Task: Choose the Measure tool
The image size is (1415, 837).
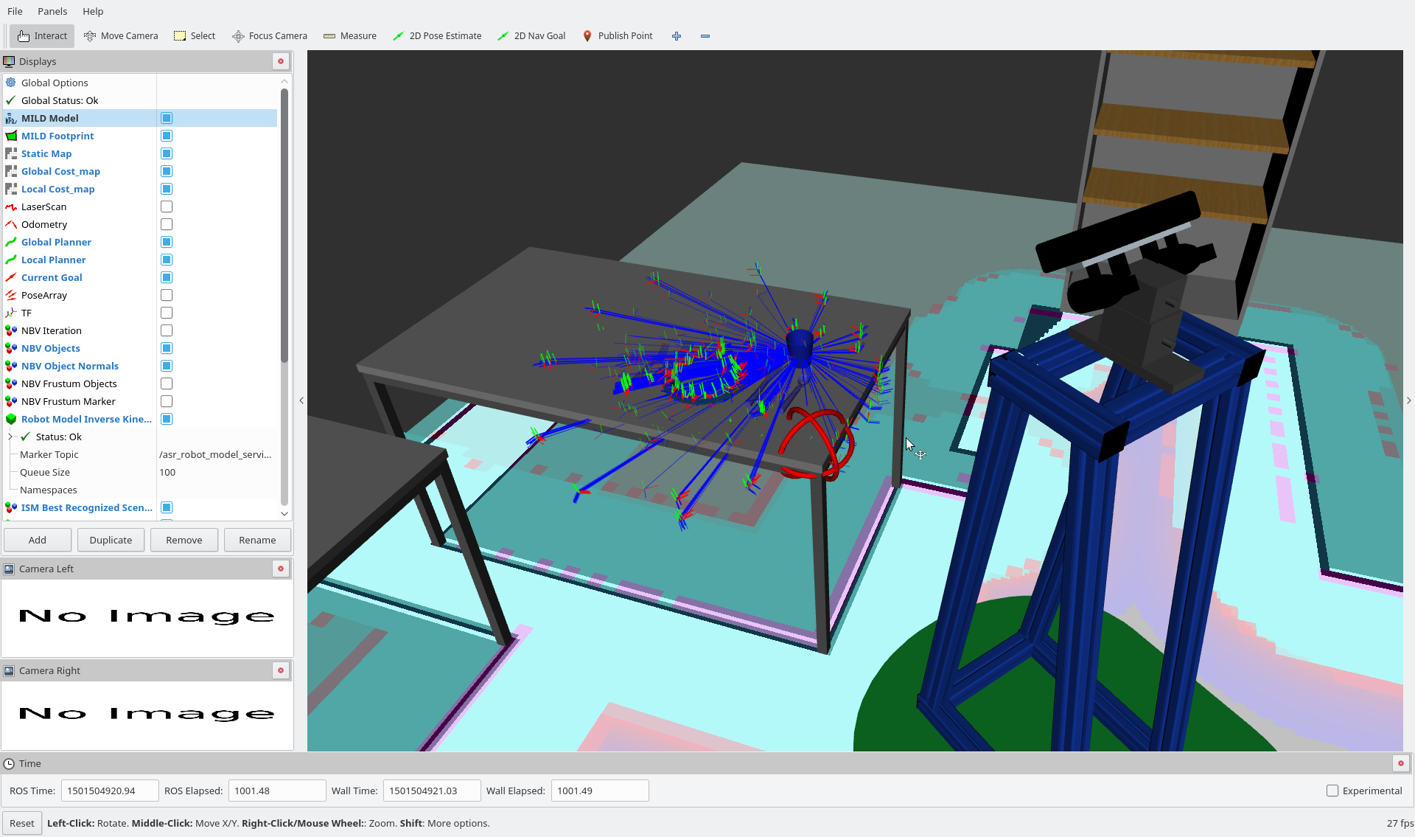Action: [x=350, y=35]
